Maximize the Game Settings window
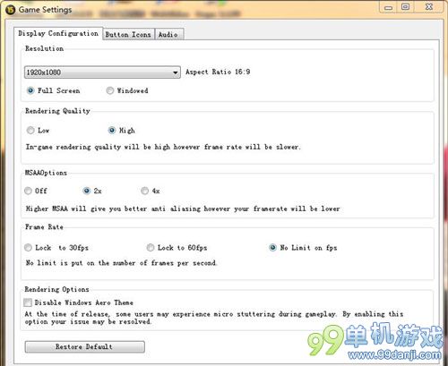This screenshot has height=366, width=448. [x=405, y=7]
